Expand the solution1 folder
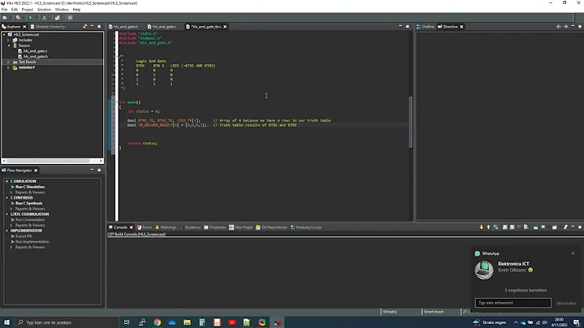This screenshot has height=328, width=584. click(x=9, y=68)
